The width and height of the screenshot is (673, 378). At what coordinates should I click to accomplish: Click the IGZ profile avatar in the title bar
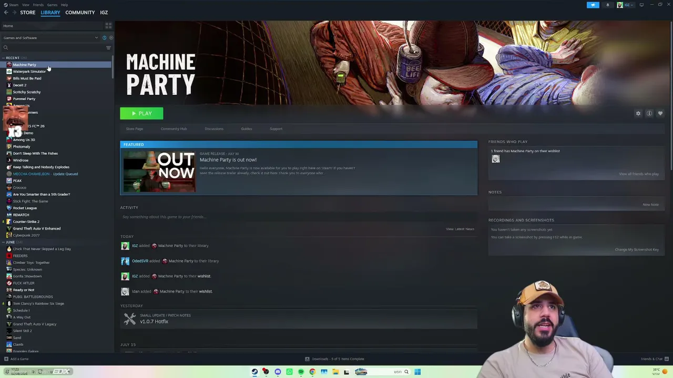(x=620, y=5)
